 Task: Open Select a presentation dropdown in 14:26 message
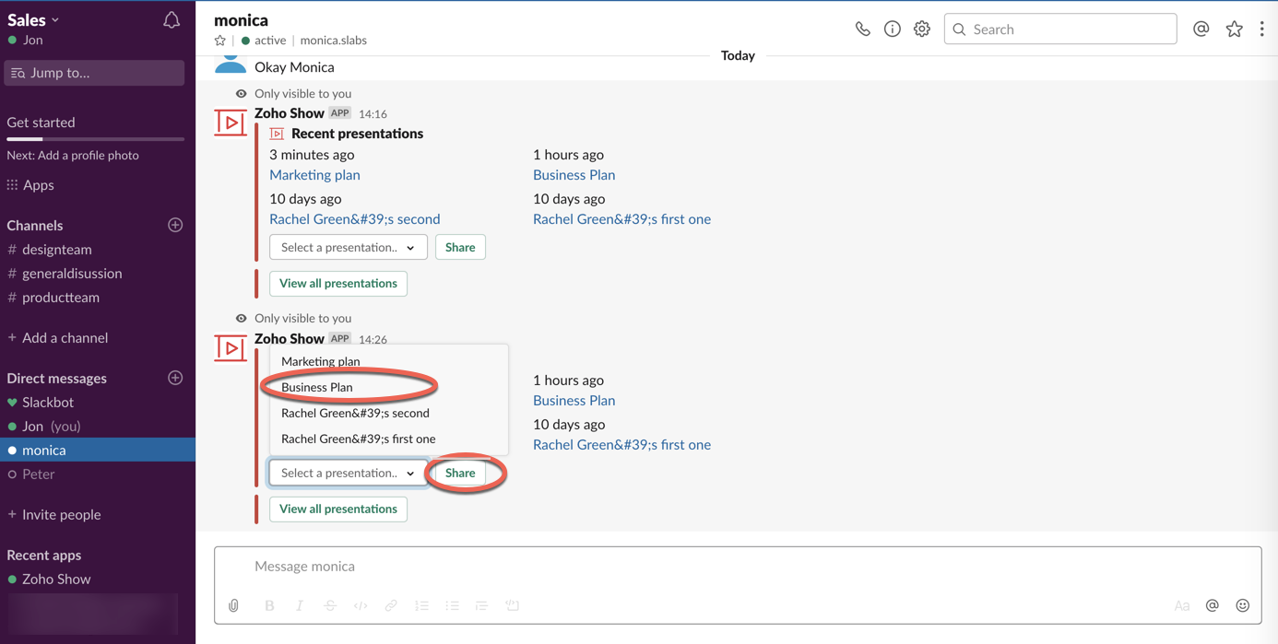click(x=349, y=473)
